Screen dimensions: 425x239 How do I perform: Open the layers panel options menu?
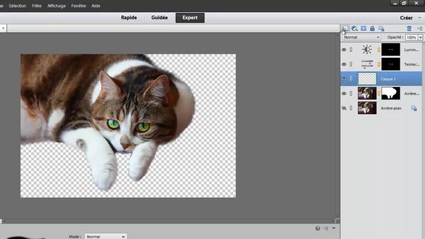420,29
